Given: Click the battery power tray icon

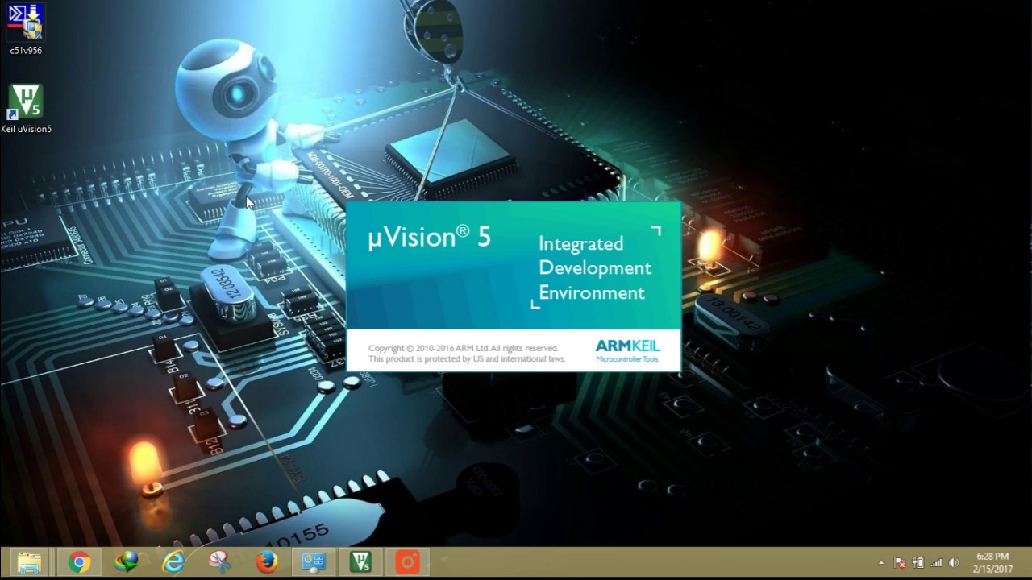Looking at the screenshot, I should click(x=918, y=563).
